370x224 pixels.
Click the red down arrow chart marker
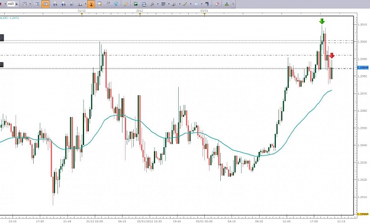[x=332, y=56]
